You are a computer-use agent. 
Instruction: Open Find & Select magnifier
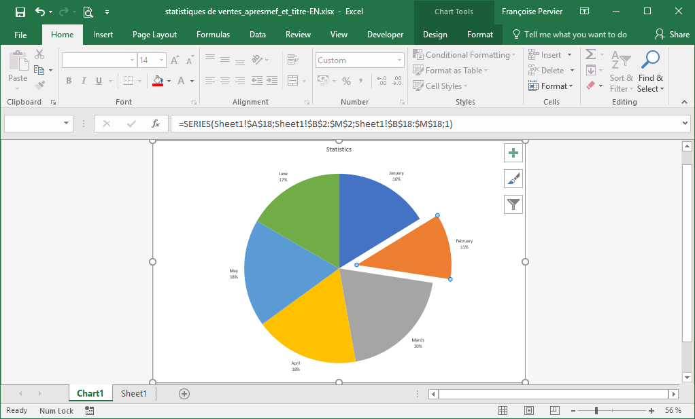click(651, 60)
